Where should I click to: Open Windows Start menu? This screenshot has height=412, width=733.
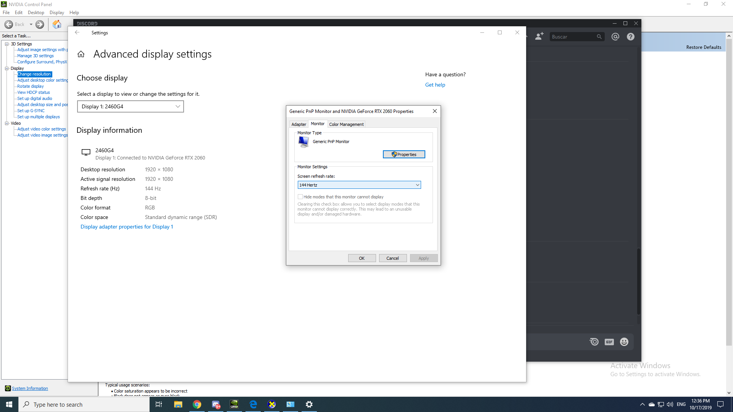[x=9, y=404]
